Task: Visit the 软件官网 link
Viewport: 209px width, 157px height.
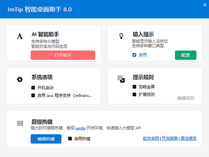Action: [151, 138]
